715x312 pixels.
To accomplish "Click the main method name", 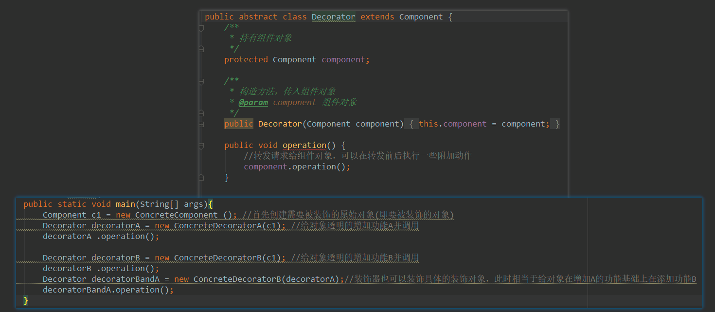I will click(x=125, y=204).
